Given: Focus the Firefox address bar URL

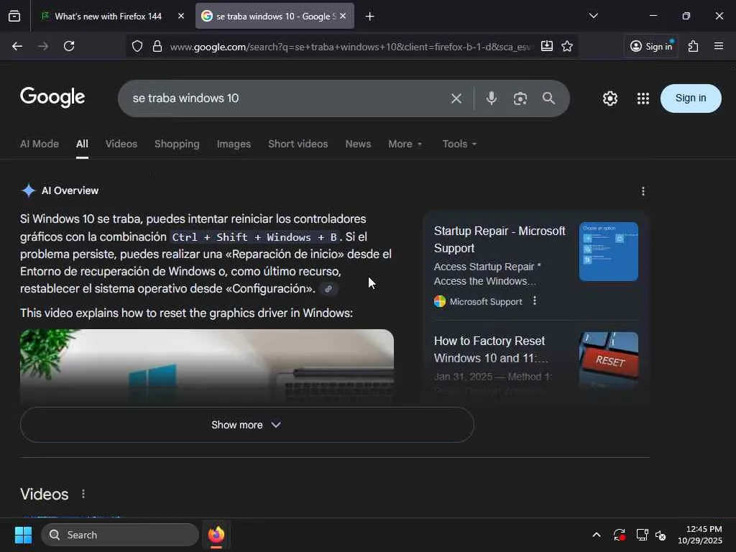Looking at the screenshot, I should point(351,47).
